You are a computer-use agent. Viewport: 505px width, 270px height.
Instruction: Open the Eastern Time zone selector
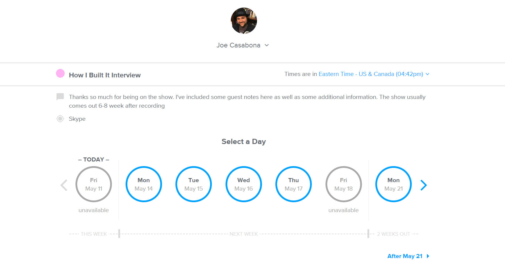(371, 74)
